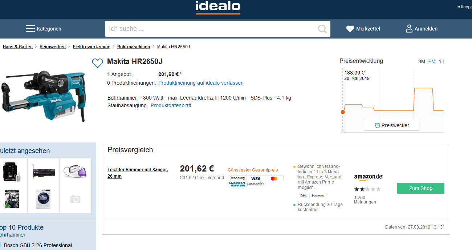Click the orange price chart marker
Image resolution: width=472 pixels, height=250 pixels.
[343, 112]
